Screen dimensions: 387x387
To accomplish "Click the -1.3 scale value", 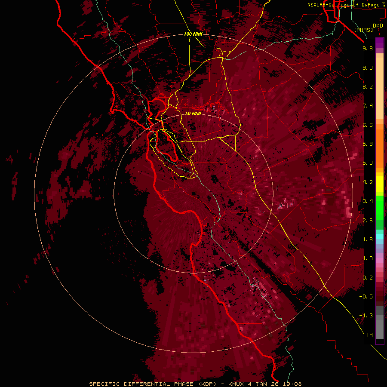I will (x=366, y=316).
